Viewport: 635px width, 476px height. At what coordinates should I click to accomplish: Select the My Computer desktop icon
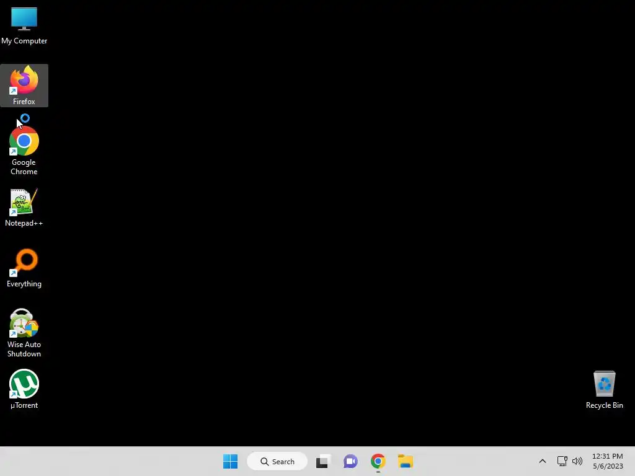(x=24, y=25)
